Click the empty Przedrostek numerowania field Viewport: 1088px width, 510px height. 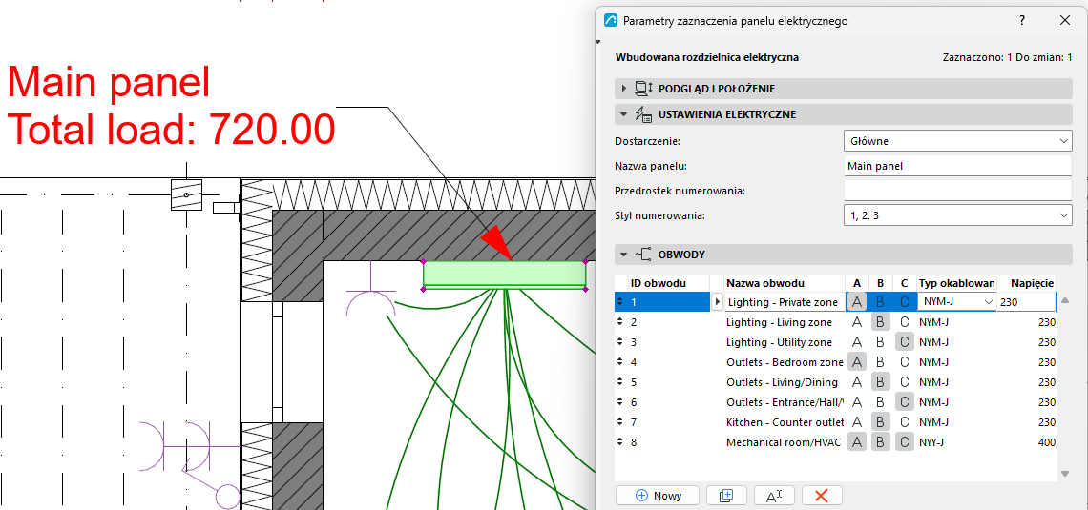tap(957, 191)
